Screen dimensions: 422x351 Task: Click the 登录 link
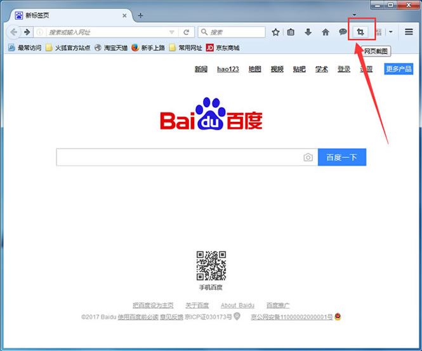(x=344, y=69)
